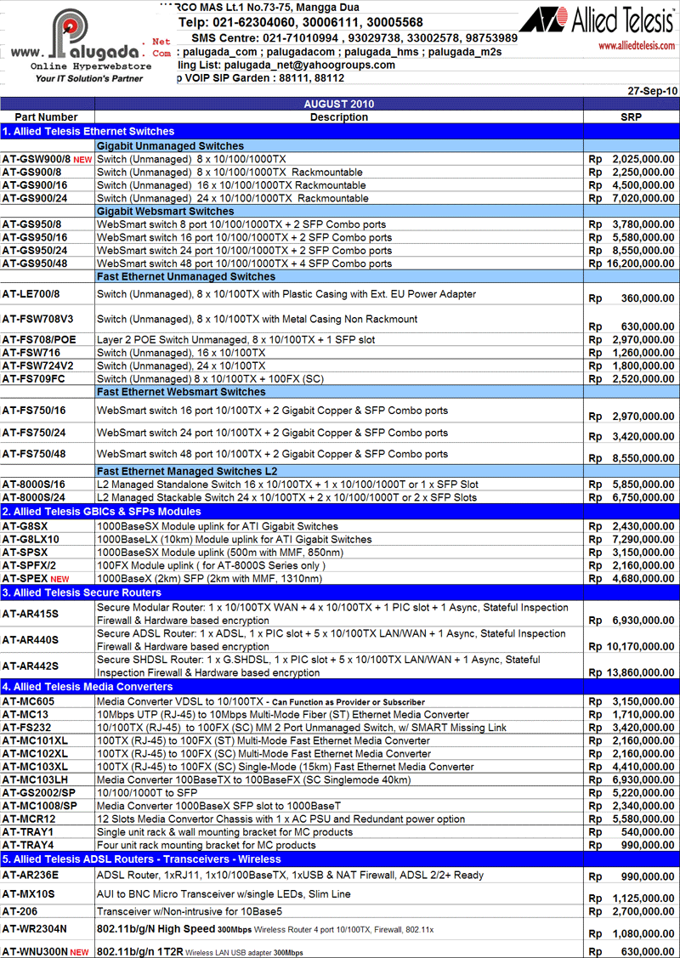Click the Description column header
The height and width of the screenshot is (958, 680).
tap(339, 117)
